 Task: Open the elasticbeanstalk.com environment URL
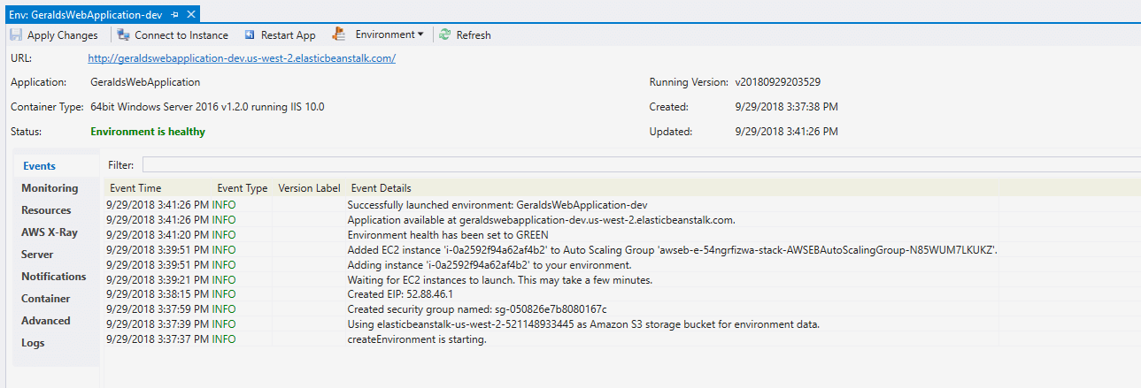(242, 58)
